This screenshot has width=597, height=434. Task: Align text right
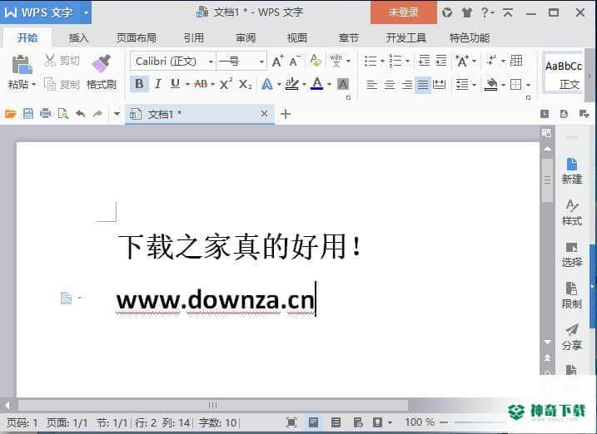click(406, 84)
